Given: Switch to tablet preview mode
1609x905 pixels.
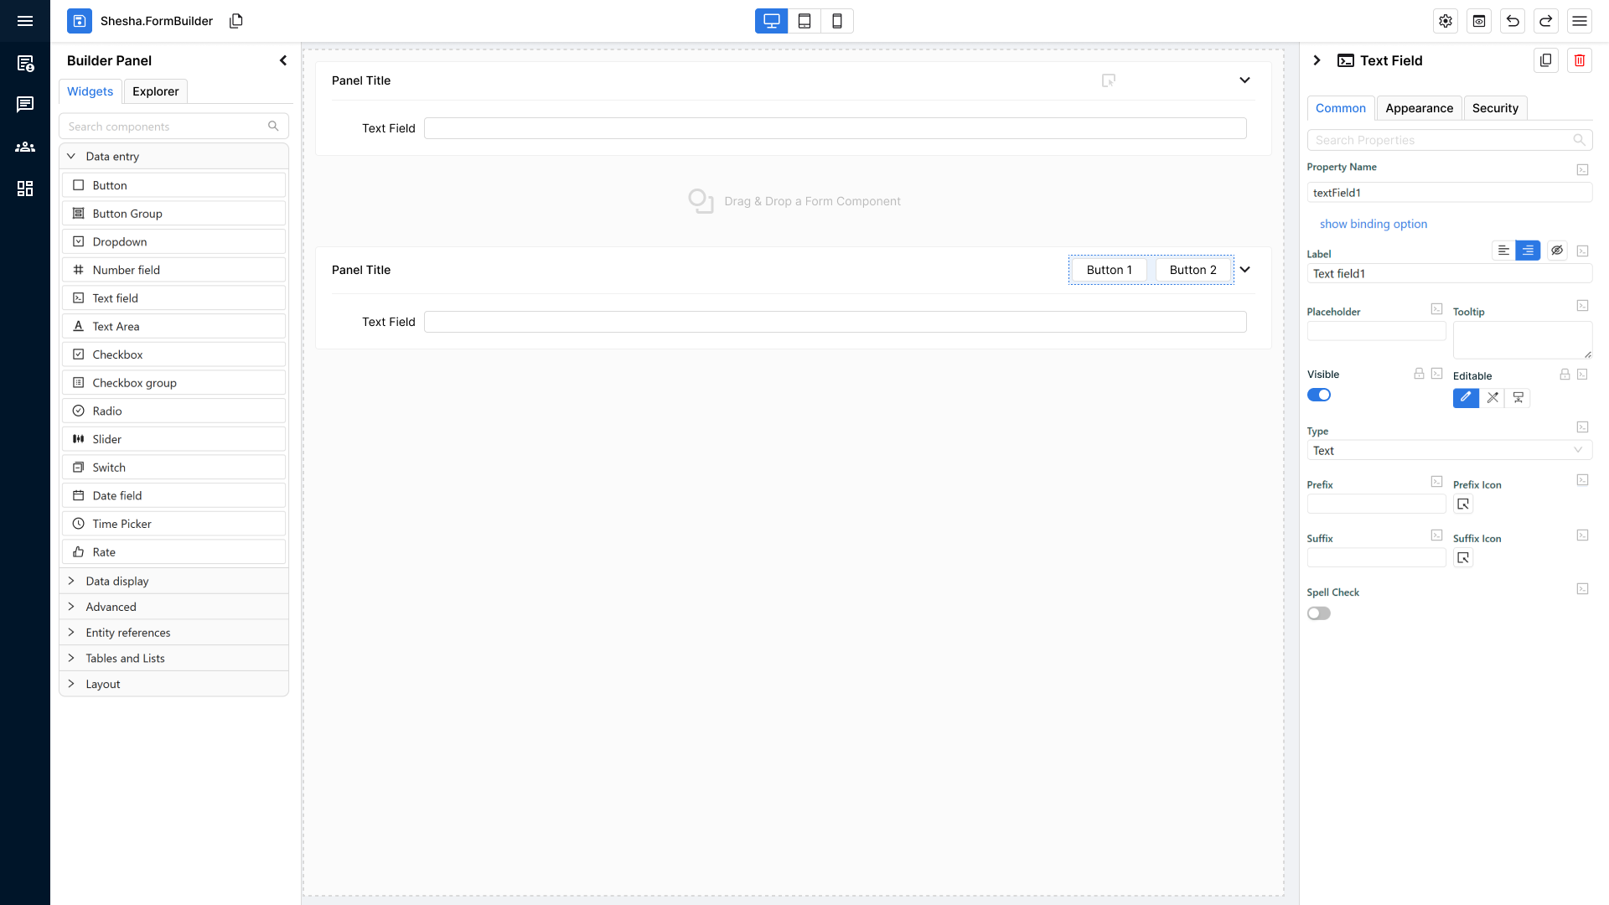Looking at the screenshot, I should point(804,21).
